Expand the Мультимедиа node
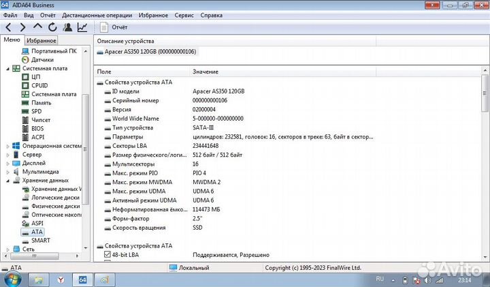The width and height of the screenshot is (490, 287). [7, 172]
